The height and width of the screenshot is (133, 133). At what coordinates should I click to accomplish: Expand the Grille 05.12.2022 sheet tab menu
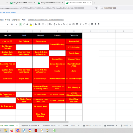click(59, 126)
